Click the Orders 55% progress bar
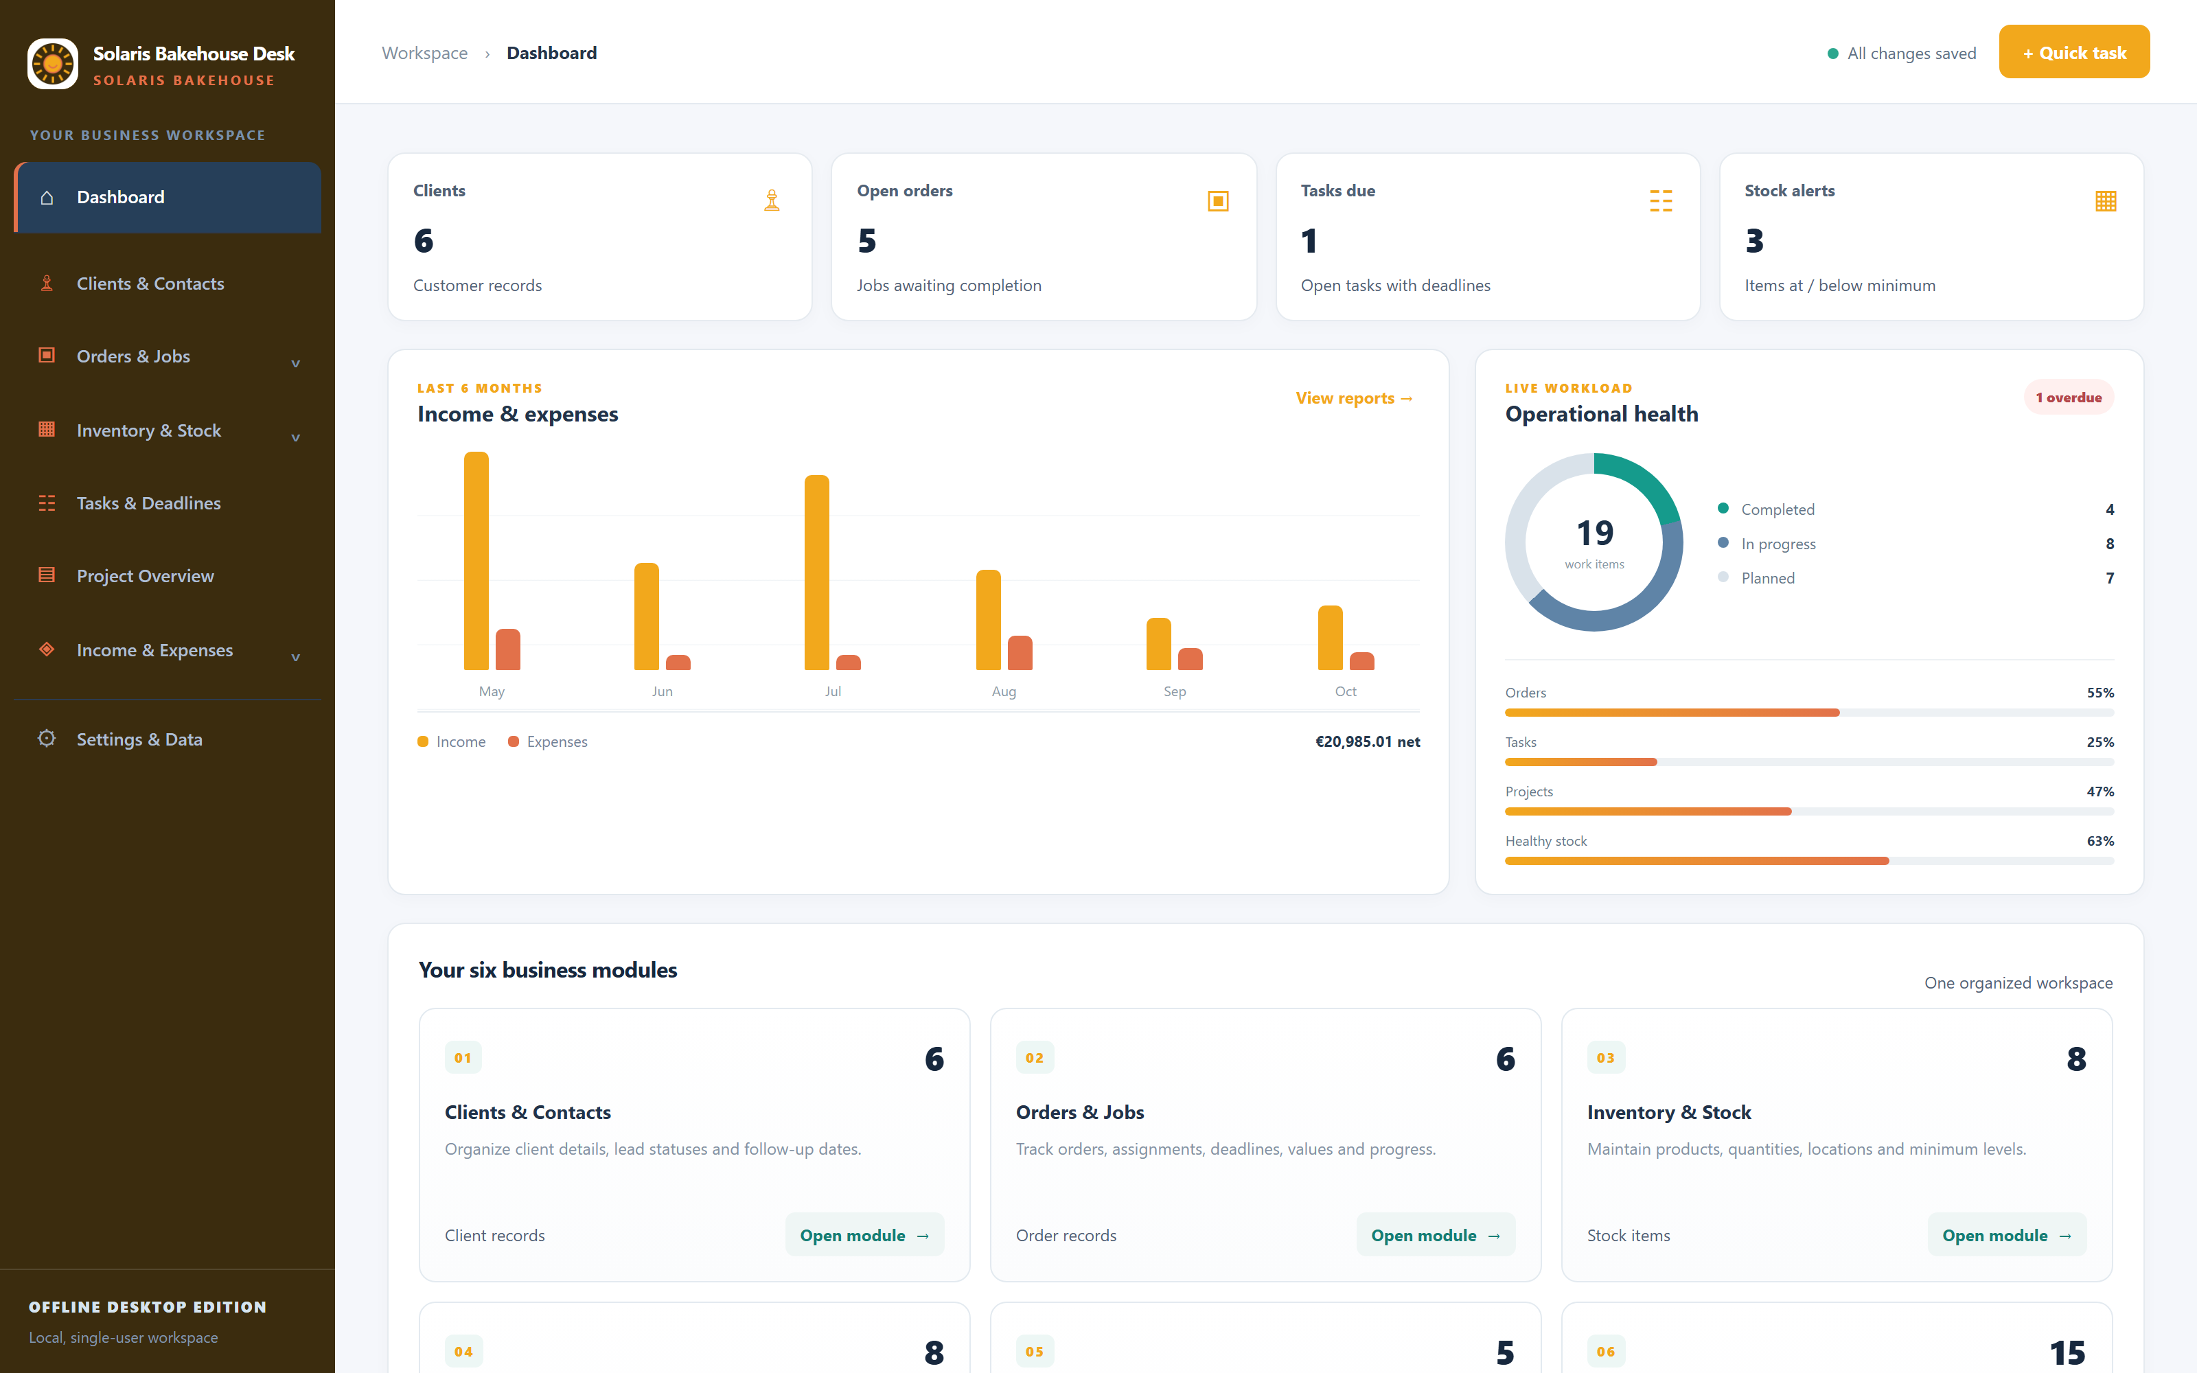The width and height of the screenshot is (2197, 1373). click(1809, 713)
